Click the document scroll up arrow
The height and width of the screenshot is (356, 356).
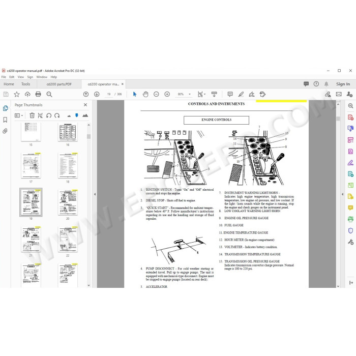point(338,104)
